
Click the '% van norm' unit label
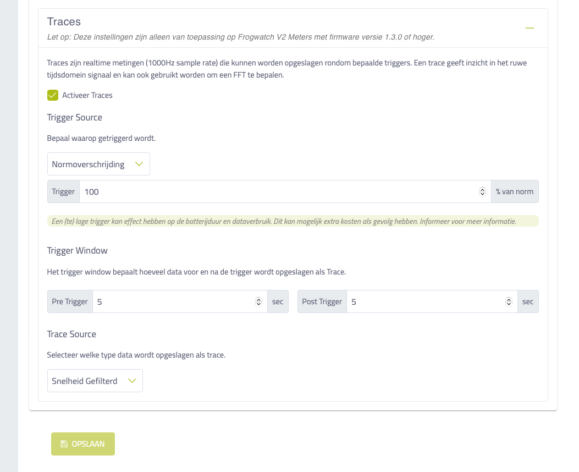click(515, 191)
